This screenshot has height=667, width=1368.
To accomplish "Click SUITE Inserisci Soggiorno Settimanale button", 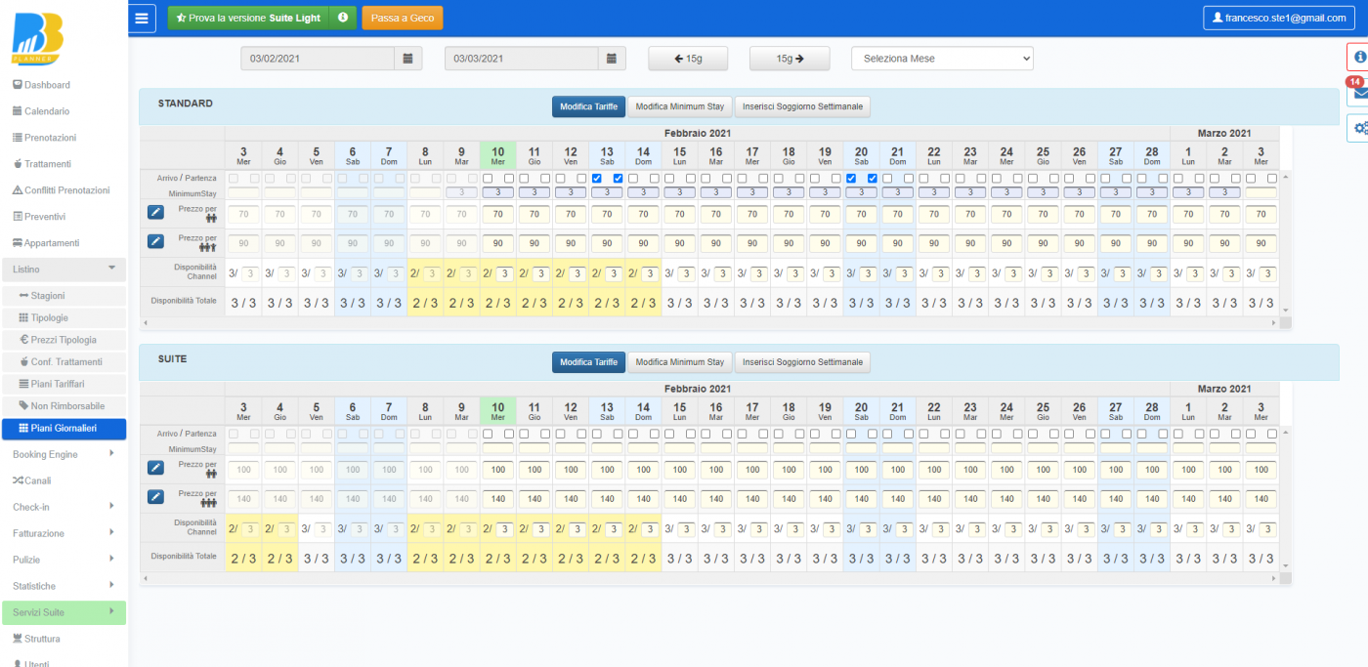I will tap(802, 362).
